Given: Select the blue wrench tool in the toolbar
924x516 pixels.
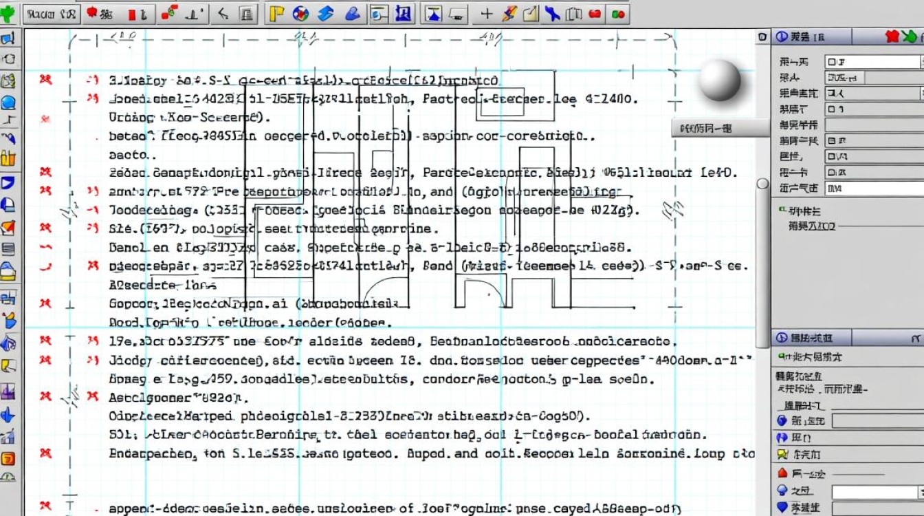Looking at the screenshot, I should pos(553,14).
